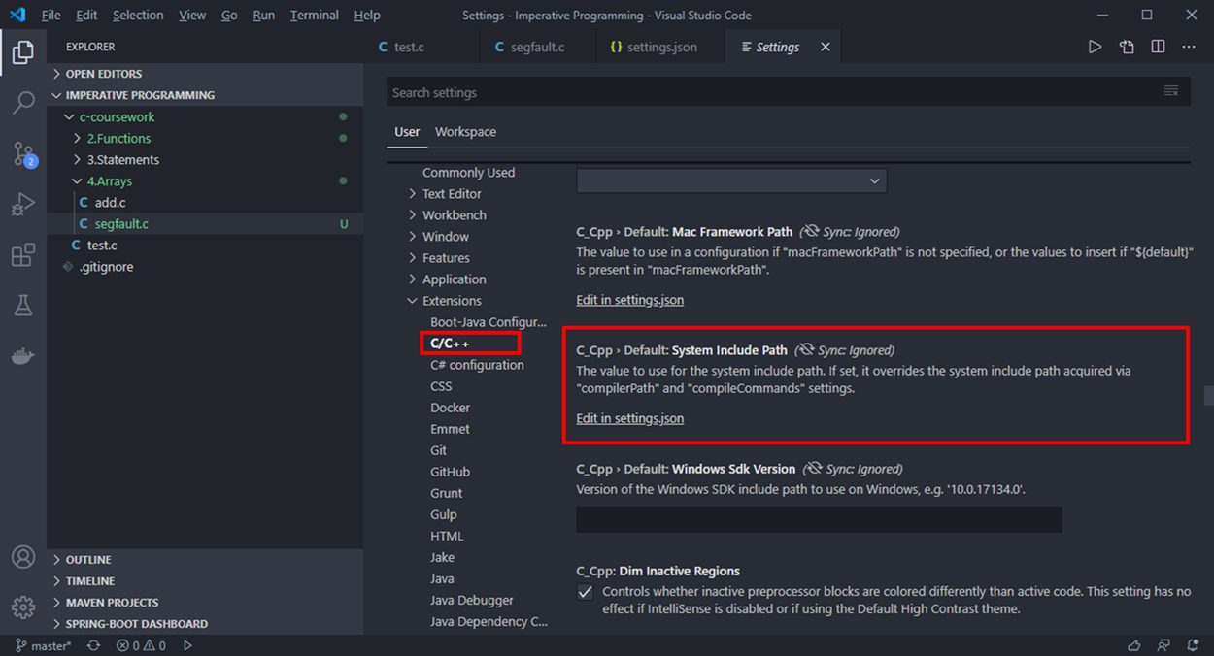The width and height of the screenshot is (1214, 656).
Task: Open the Terminal menu
Action: (x=314, y=16)
